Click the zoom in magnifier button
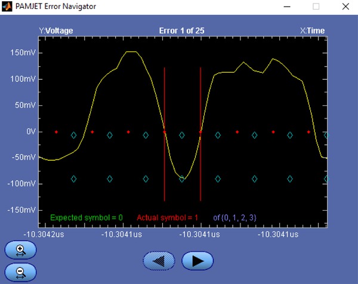The width and height of the screenshot is (358, 284). coord(21,250)
